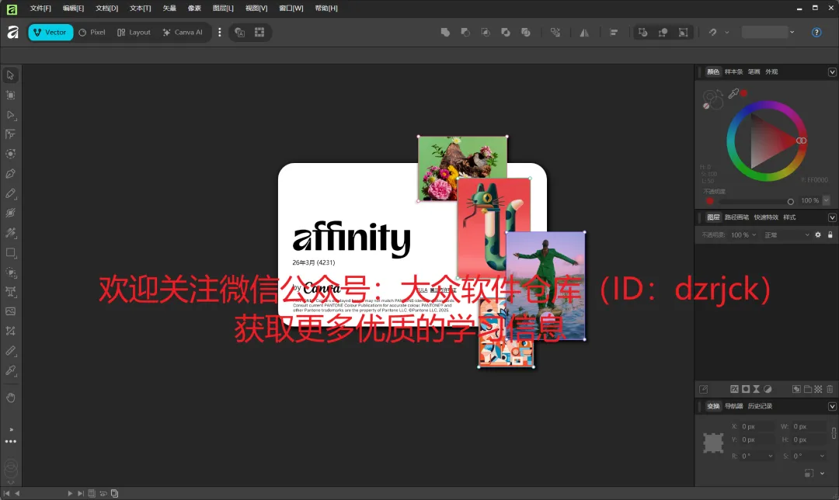
Task: Select the Node tool
Action: point(10,115)
